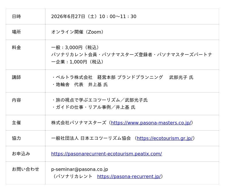The height and width of the screenshot is (193, 230).
Task: Click the 協力 row label
Action: point(16,138)
